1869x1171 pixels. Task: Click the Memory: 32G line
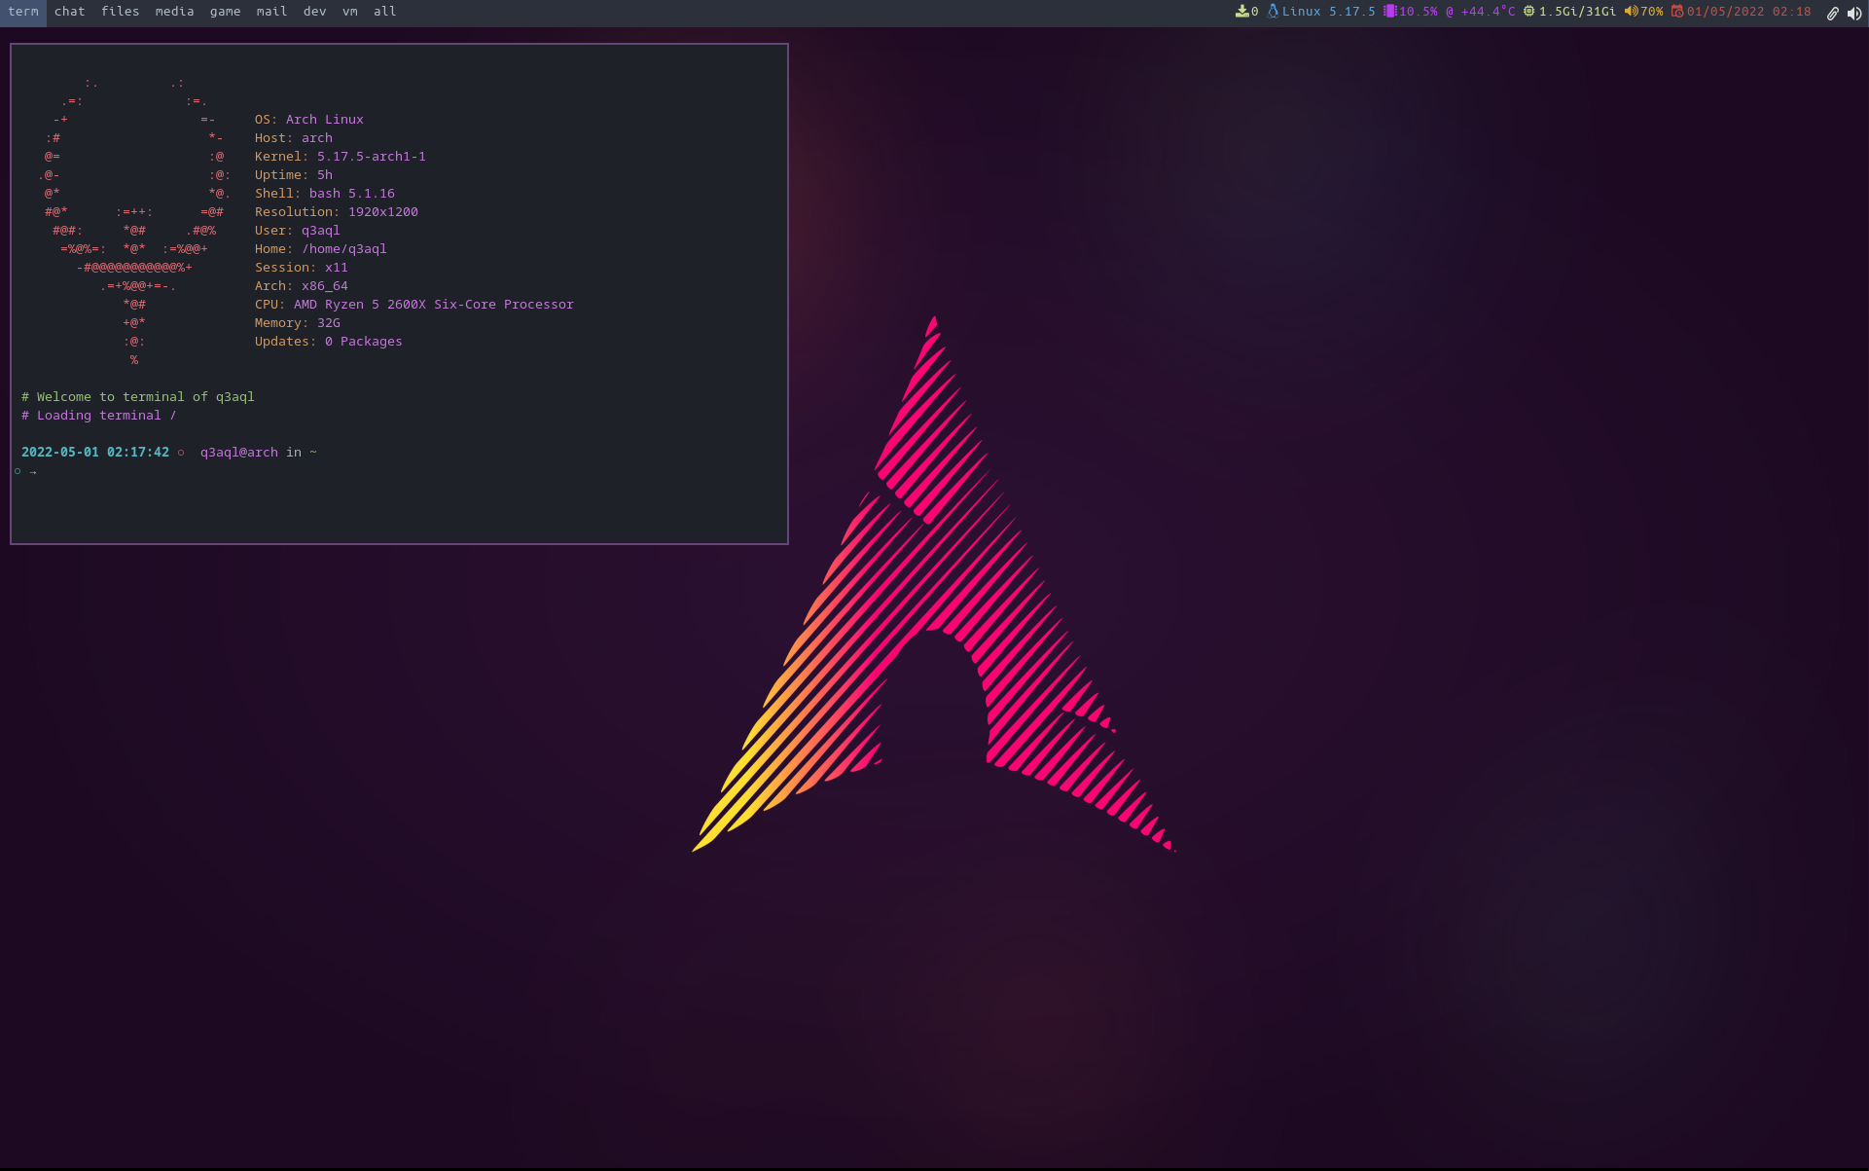[x=298, y=323]
